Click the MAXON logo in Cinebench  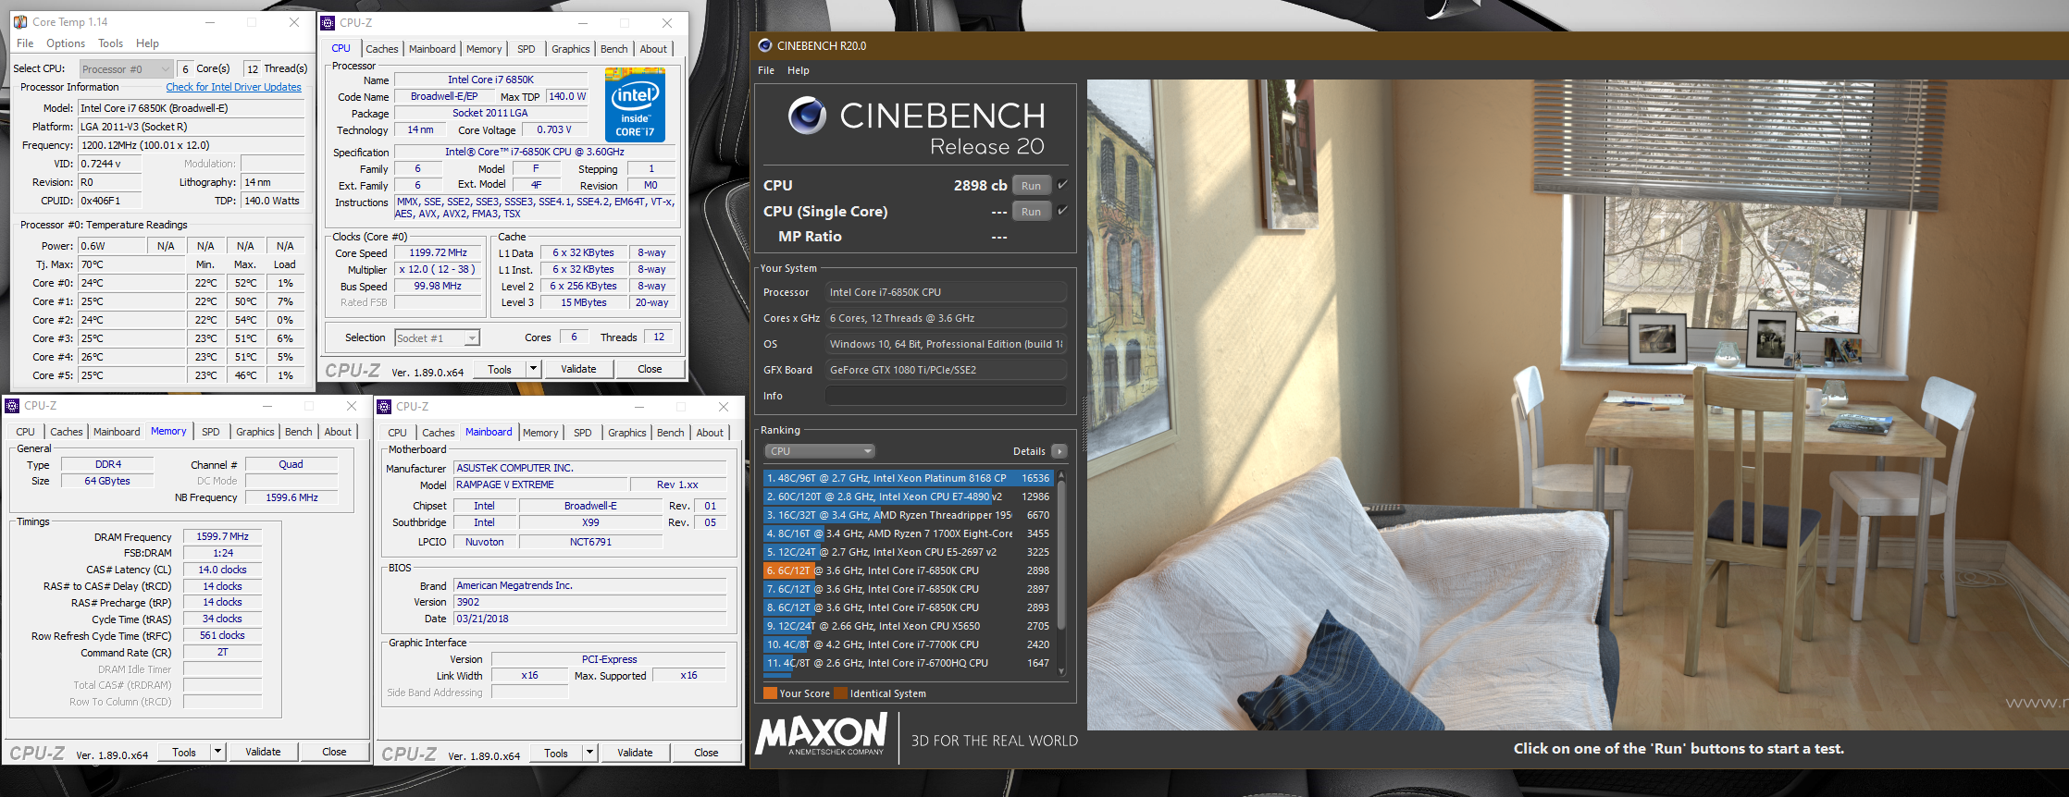pyautogui.click(x=822, y=735)
